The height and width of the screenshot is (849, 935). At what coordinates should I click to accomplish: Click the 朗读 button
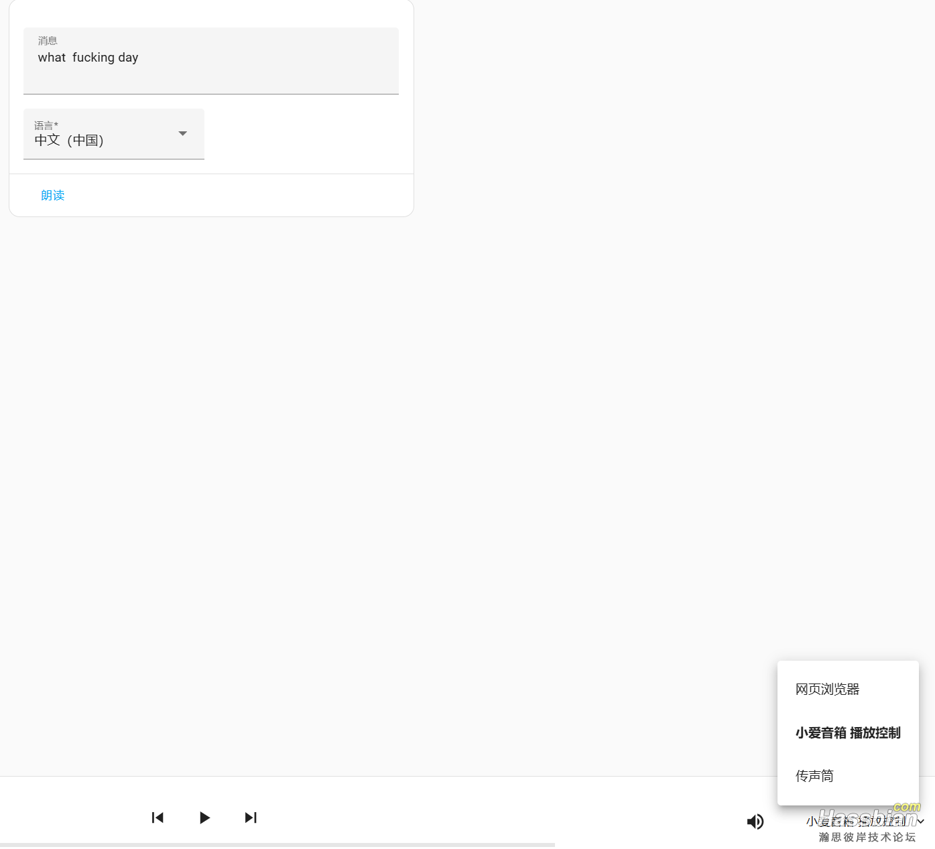[x=53, y=195]
